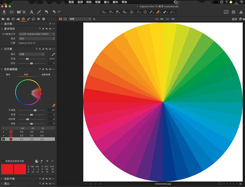Image resolution: width=245 pixels, height=187 pixels.
Task: Select the white balance picker cursor tool
Action: click(x=152, y=12)
